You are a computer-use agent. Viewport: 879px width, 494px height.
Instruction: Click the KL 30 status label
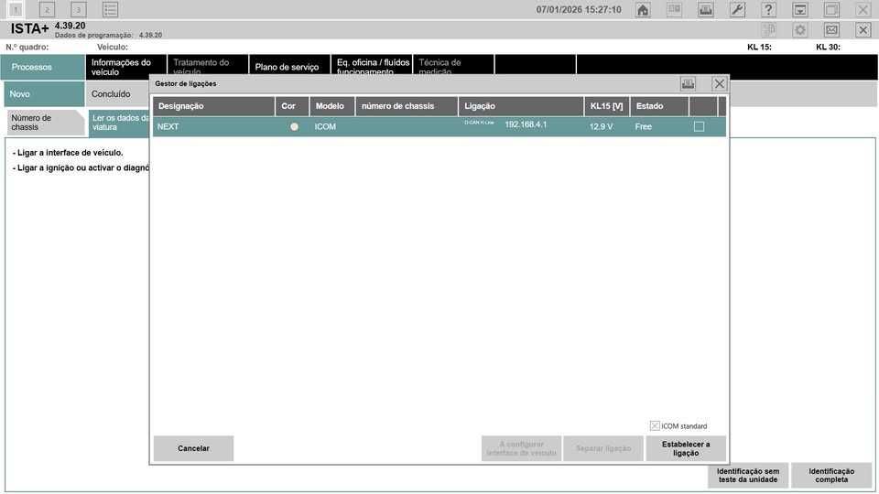(x=828, y=47)
